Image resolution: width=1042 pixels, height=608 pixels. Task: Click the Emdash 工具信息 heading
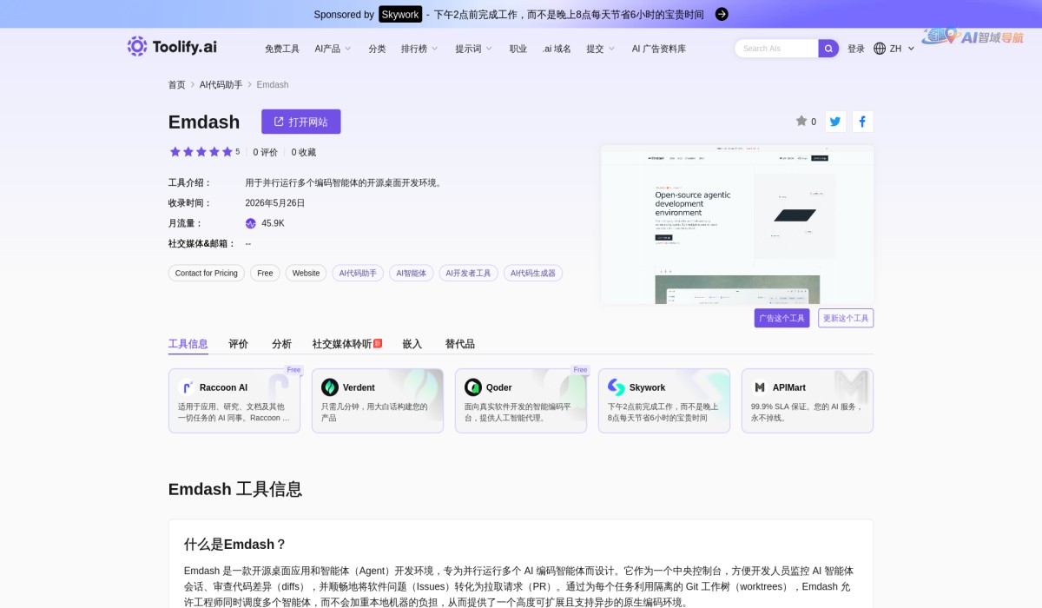pos(235,489)
